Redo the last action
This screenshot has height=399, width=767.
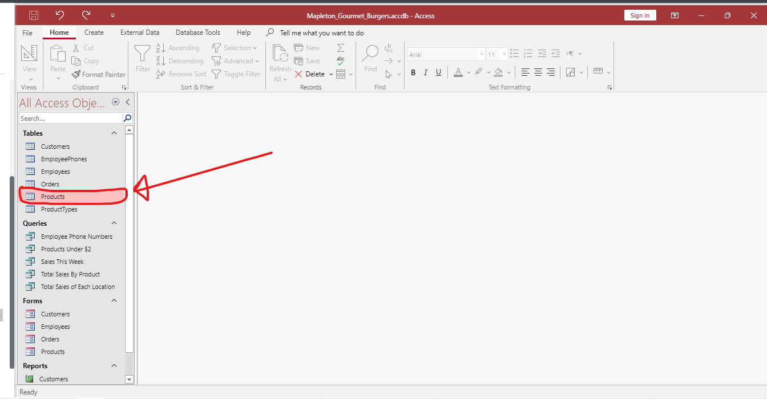pyautogui.click(x=86, y=15)
